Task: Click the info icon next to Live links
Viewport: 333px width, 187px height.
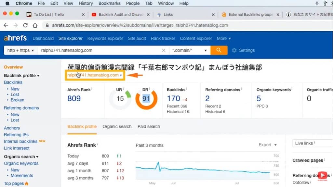Action: point(314,143)
